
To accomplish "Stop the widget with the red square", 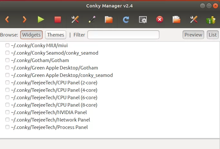I will [58, 19].
